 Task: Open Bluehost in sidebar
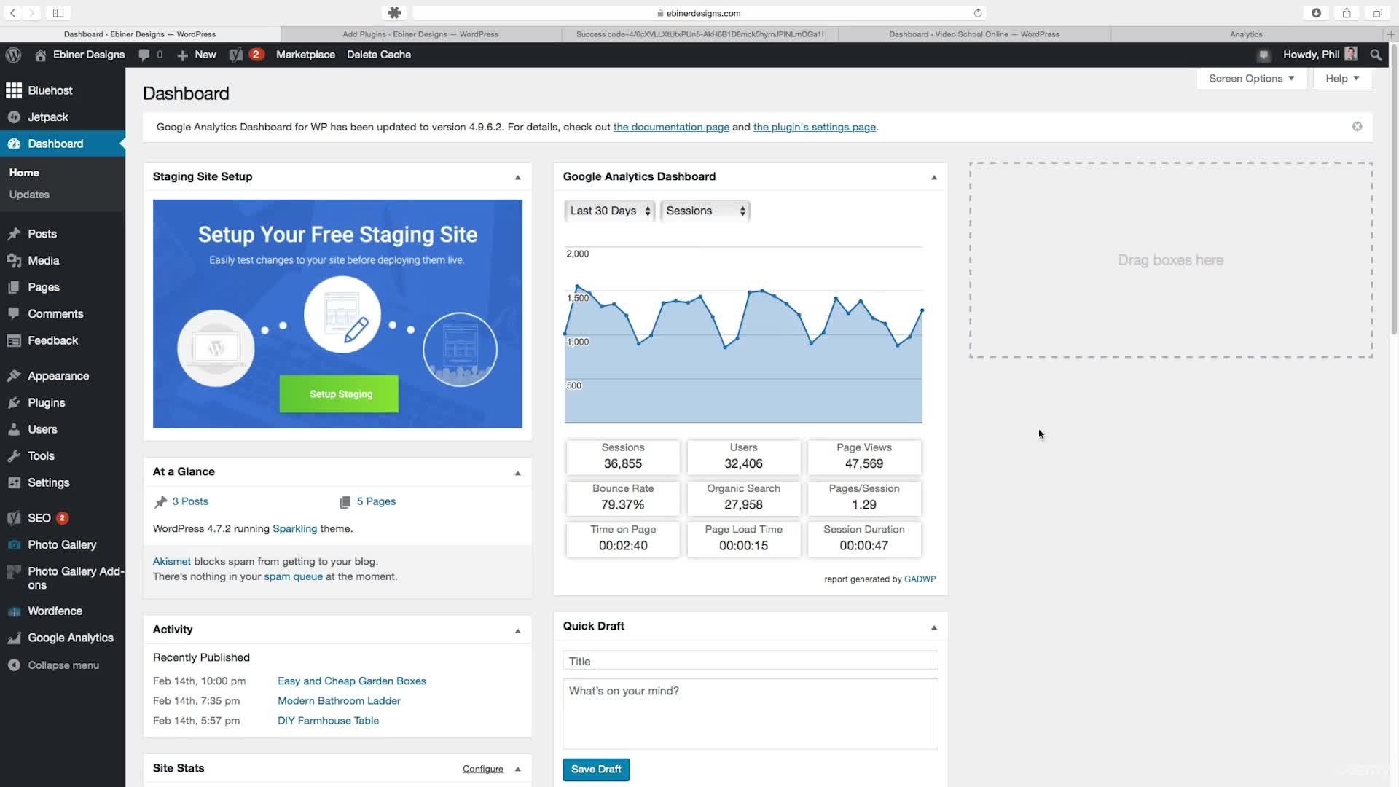point(63,90)
